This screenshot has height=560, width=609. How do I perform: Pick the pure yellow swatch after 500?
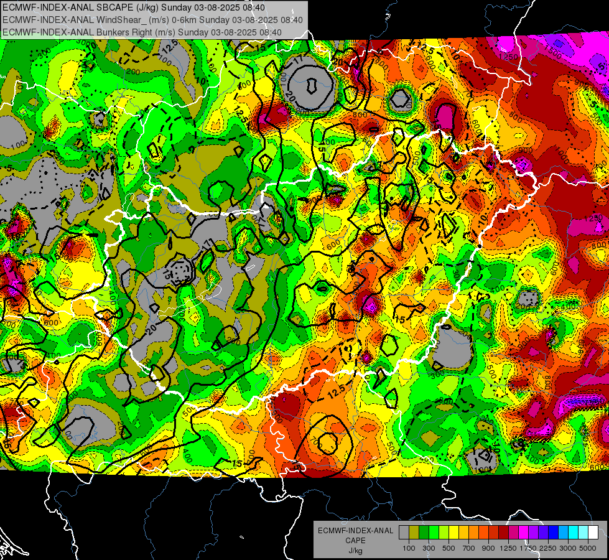coord(453,533)
